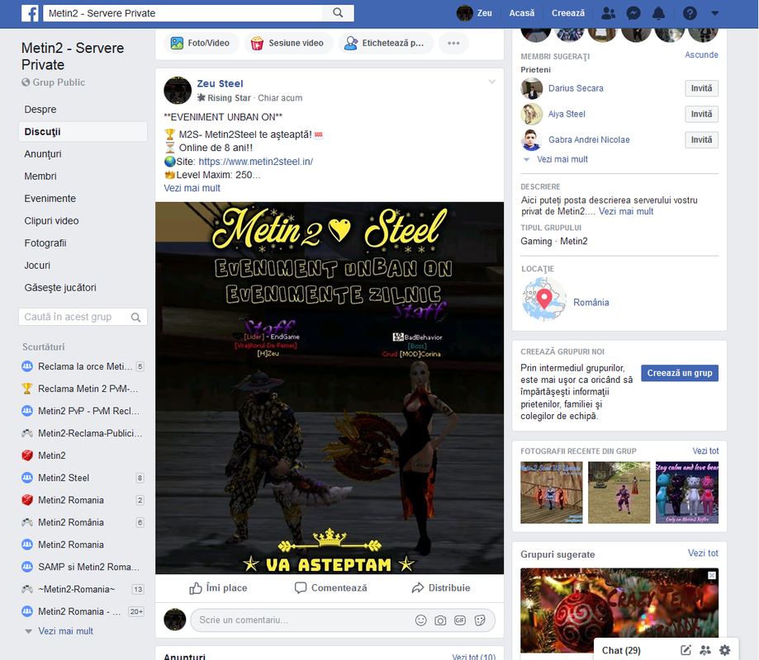Image resolution: width=759 pixels, height=660 pixels.
Task: Expand shortcuts with Vezi mai mult
Action: click(65, 631)
